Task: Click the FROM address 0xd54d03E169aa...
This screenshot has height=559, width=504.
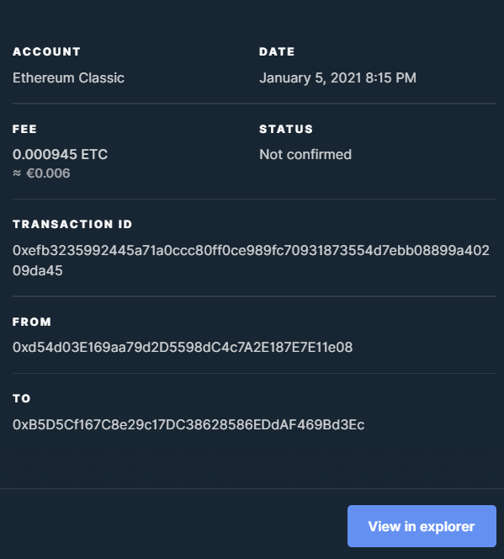Action: pyautogui.click(x=183, y=347)
